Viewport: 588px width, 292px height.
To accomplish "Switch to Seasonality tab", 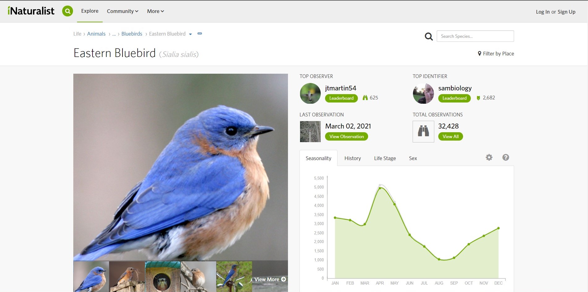I will tap(318, 158).
